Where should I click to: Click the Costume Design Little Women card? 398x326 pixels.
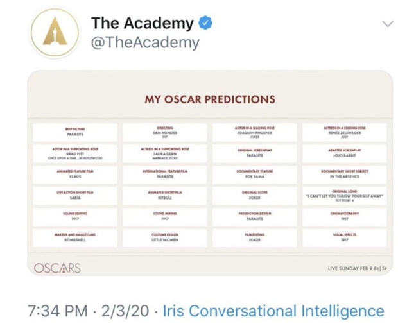coord(165,237)
